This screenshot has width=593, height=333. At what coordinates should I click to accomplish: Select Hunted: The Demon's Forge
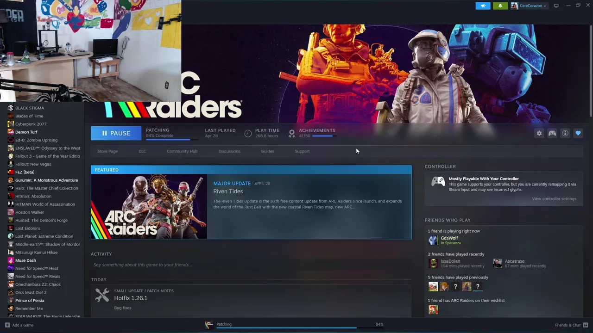pos(42,220)
